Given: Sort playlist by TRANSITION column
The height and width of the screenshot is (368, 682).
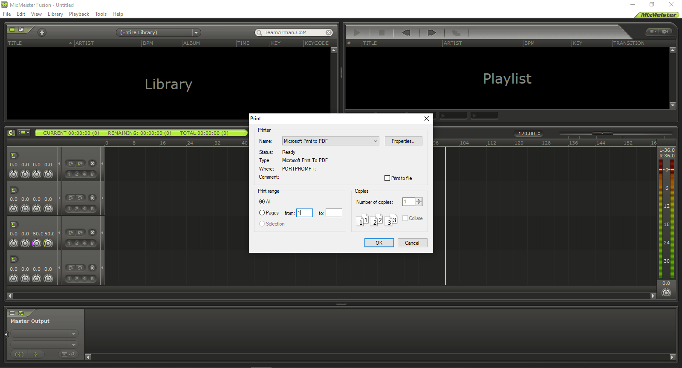Looking at the screenshot, I should pyautogui.click(x=644, y=43).
